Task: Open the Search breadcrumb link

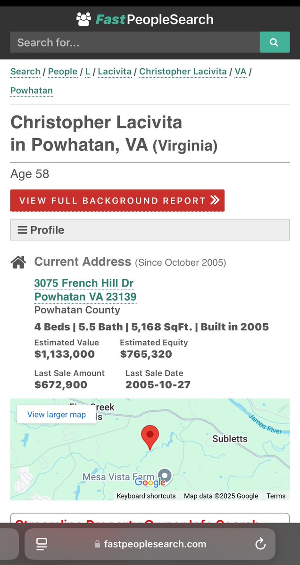Action: [25, 72]
